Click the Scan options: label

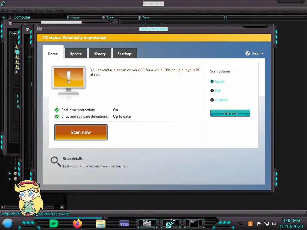tap(221, 71)
